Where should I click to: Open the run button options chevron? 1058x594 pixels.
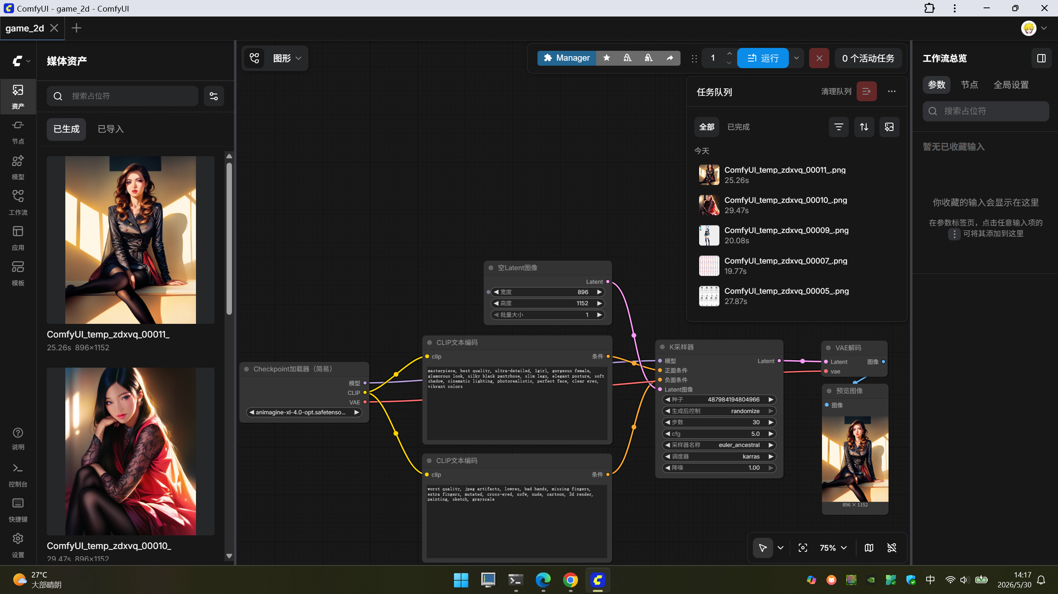click(x=796, y=58)
